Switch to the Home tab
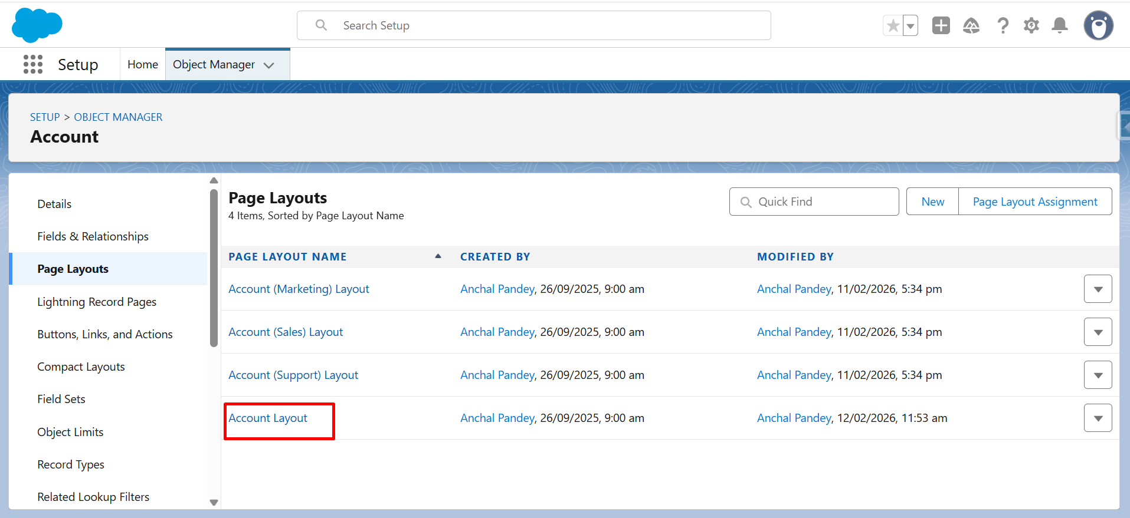Viewport: 1130px width, 518px height. (143, 64)
